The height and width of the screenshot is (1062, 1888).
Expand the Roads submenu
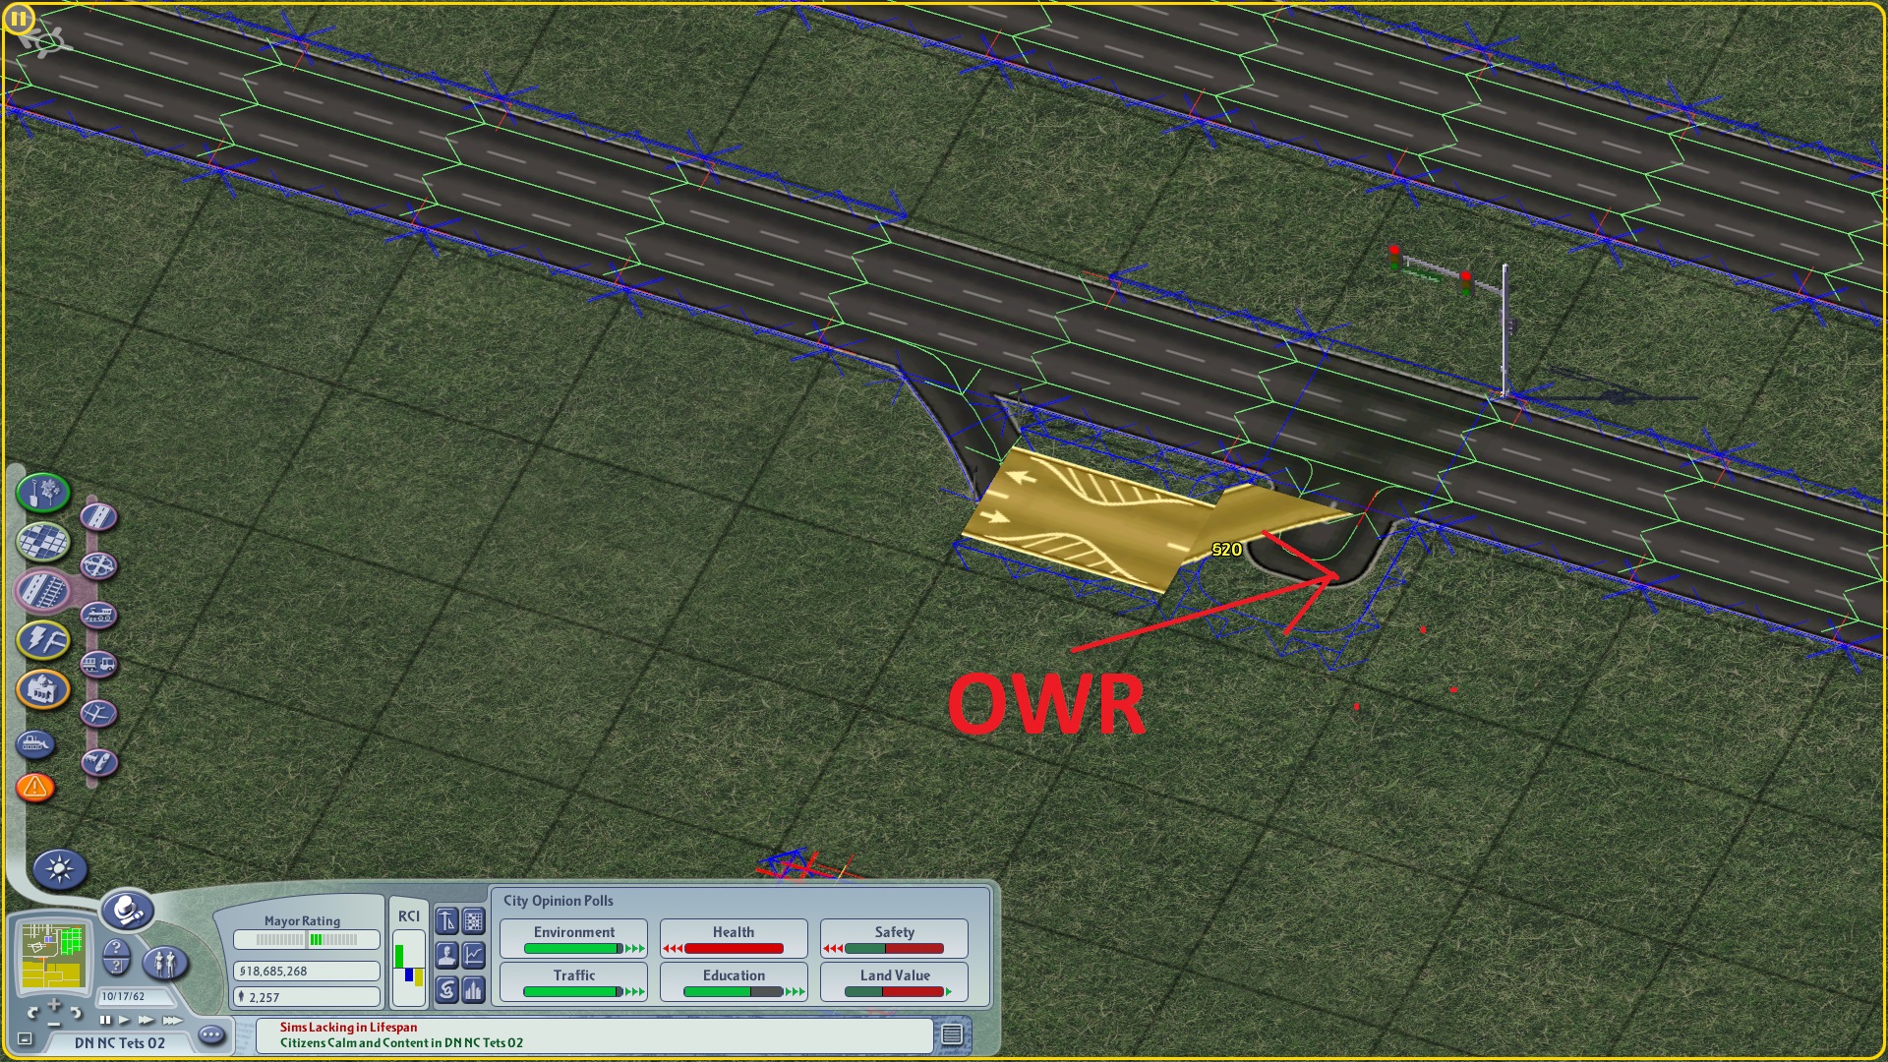click(98, 516)
